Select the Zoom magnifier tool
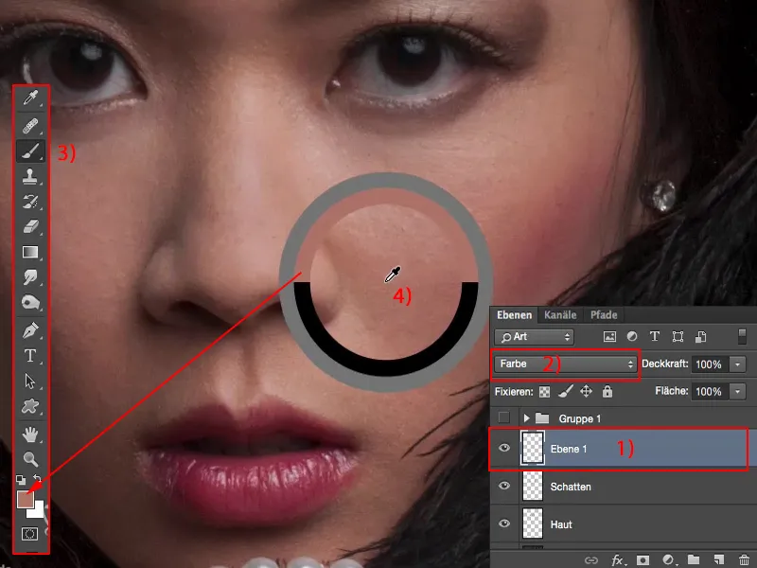Image resolution: width=757 pixels, height=568 pixels. pos(30,459)
